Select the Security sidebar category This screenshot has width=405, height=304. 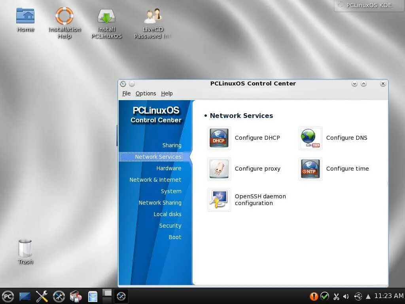pos(170,226)
